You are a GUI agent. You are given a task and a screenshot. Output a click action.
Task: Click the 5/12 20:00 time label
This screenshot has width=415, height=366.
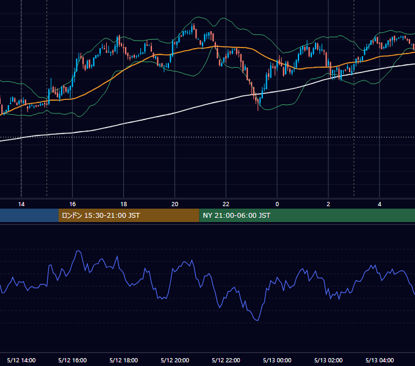pos(175,360)
